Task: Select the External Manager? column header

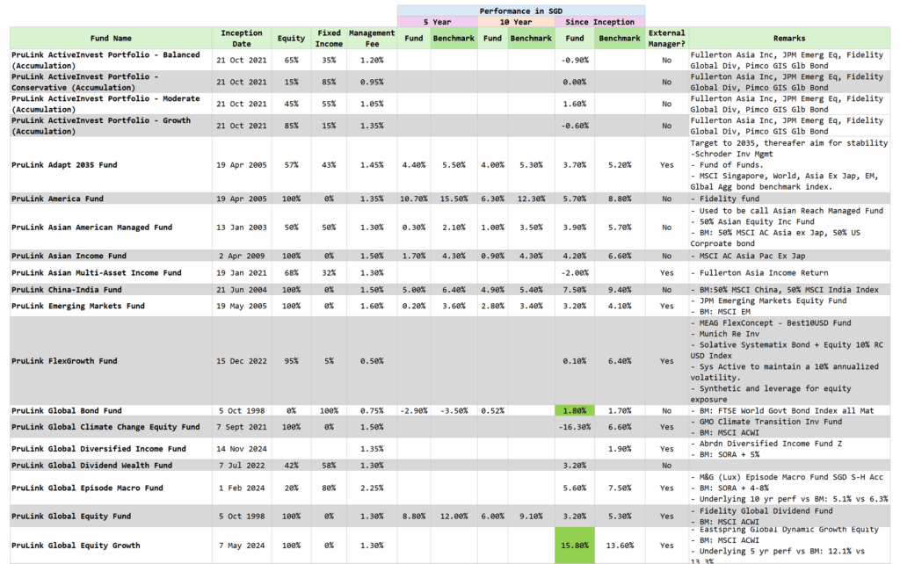Action: 667,39
